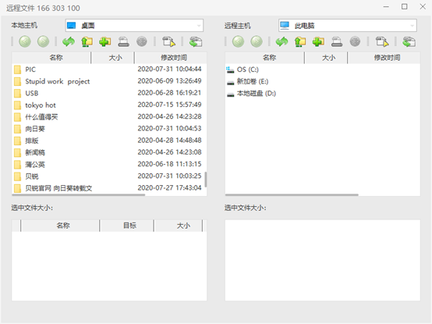Click the 名称 column header in transfer list
Viewport: 432px width, 324px height.
[x=60, y=226]
